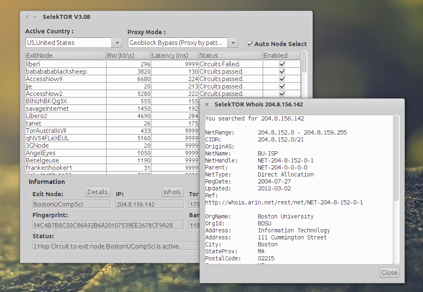The width and height of the screenshot is (423, 292).
Task: Click the Fingerprint input field
Action: pos(108,225)
